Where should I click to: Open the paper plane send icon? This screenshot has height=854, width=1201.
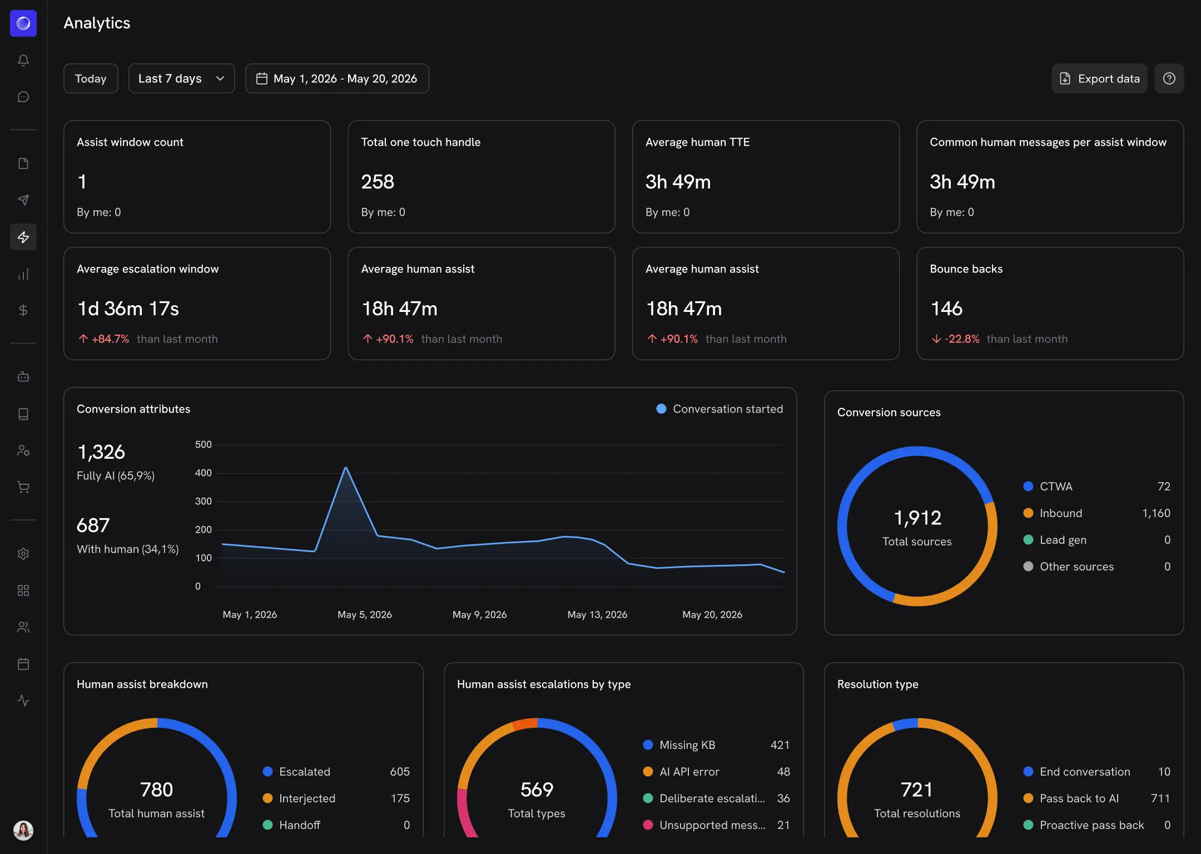click(23, 200)
